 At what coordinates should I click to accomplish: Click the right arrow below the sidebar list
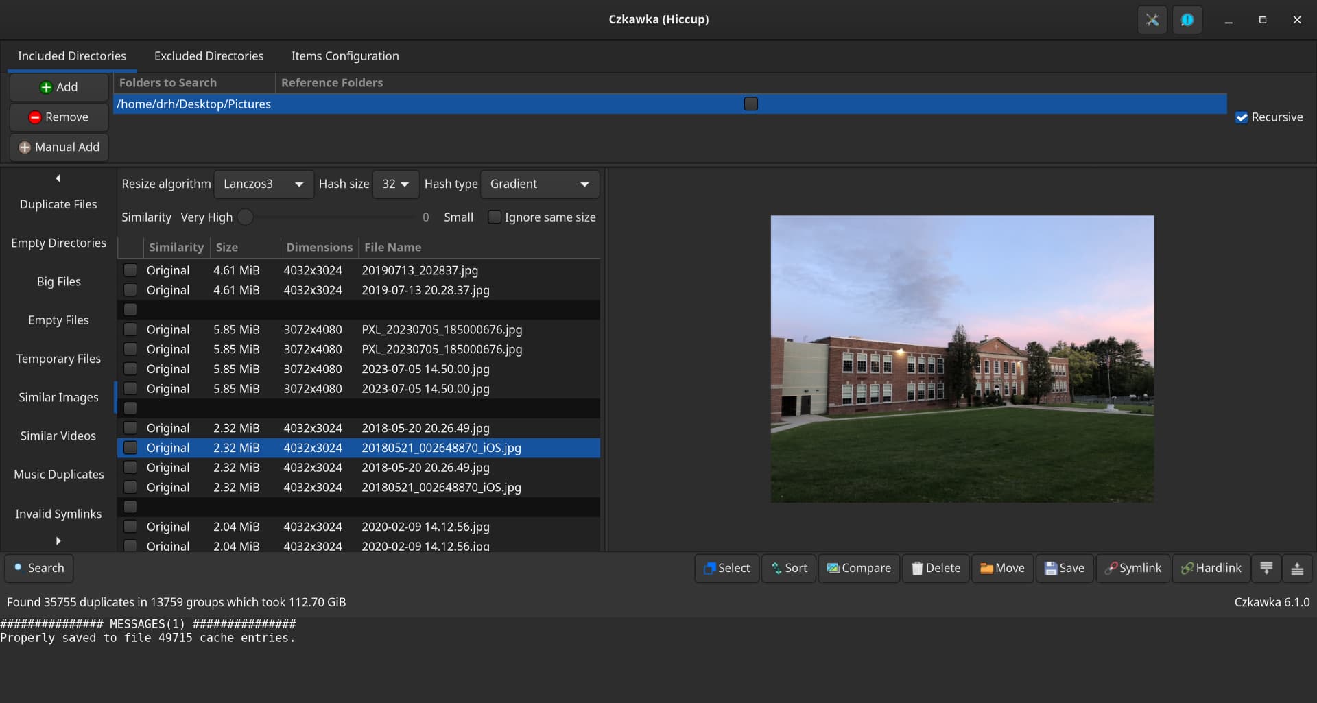click(58, 540)
